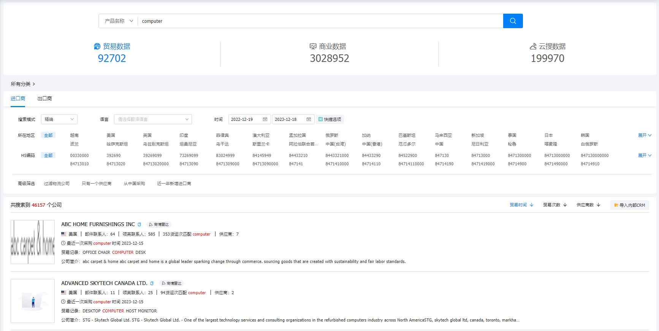Click the start date field 2022-12-19
Screen dimensions: 659x331
[249, 119]
